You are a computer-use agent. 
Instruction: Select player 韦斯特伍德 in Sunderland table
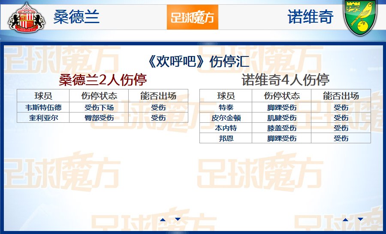tap(43, 107)
